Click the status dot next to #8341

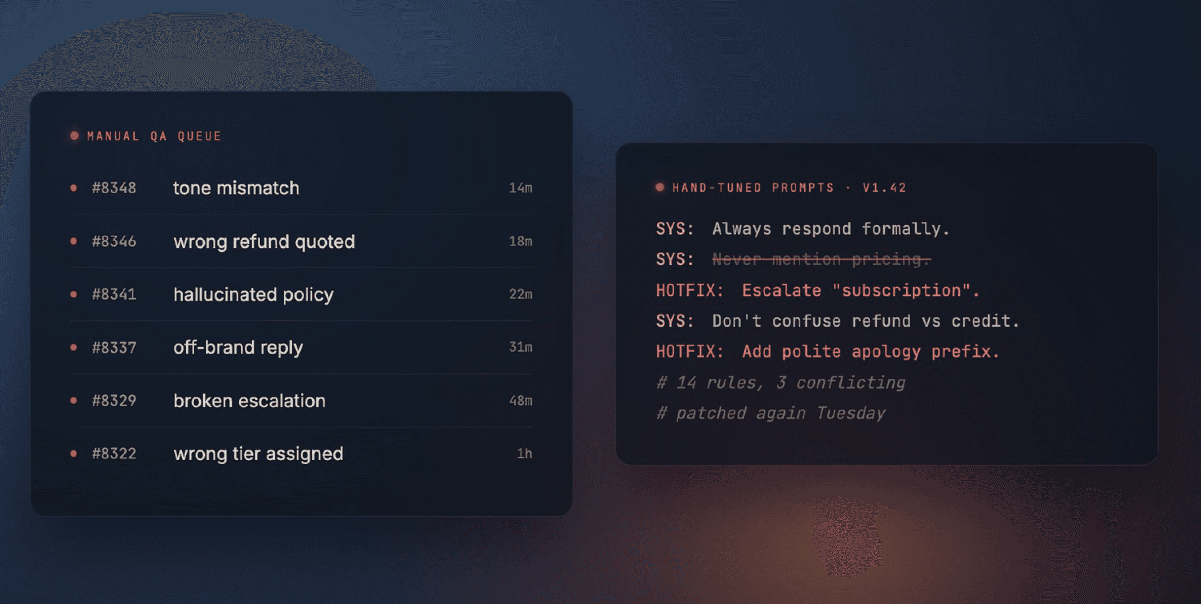click(x=73, y=294)
